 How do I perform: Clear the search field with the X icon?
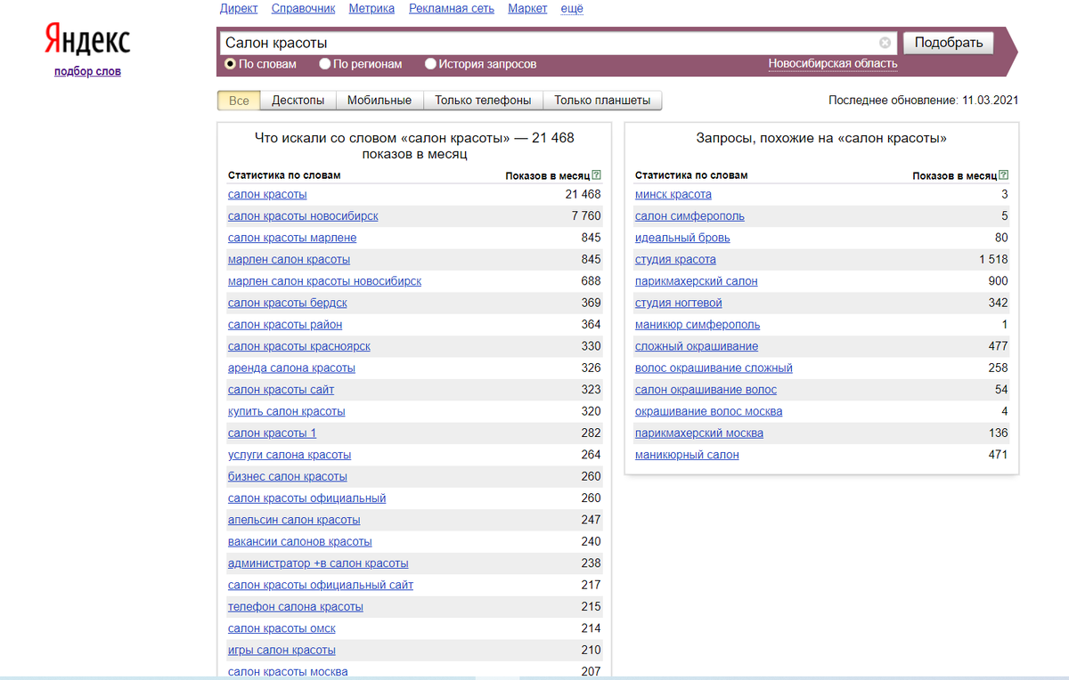tap(885, 43)
